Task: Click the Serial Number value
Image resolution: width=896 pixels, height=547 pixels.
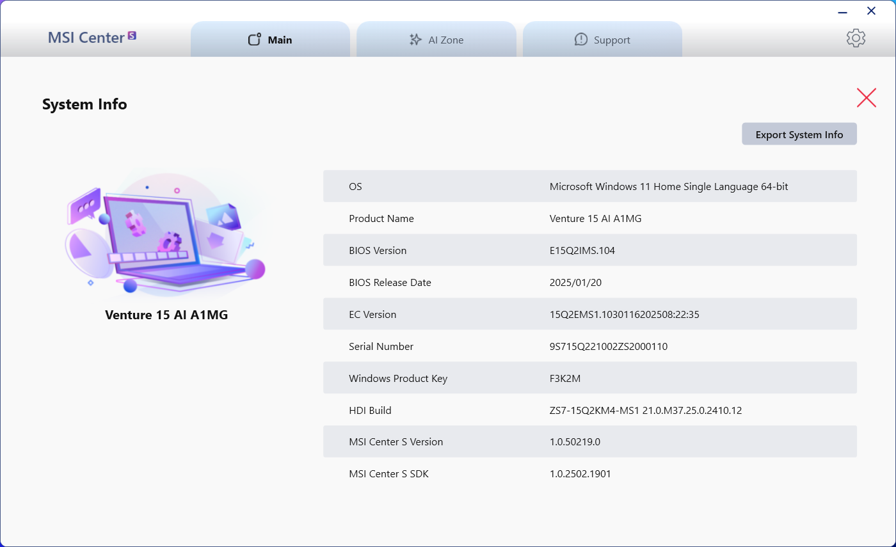Action: pos(608,347)
